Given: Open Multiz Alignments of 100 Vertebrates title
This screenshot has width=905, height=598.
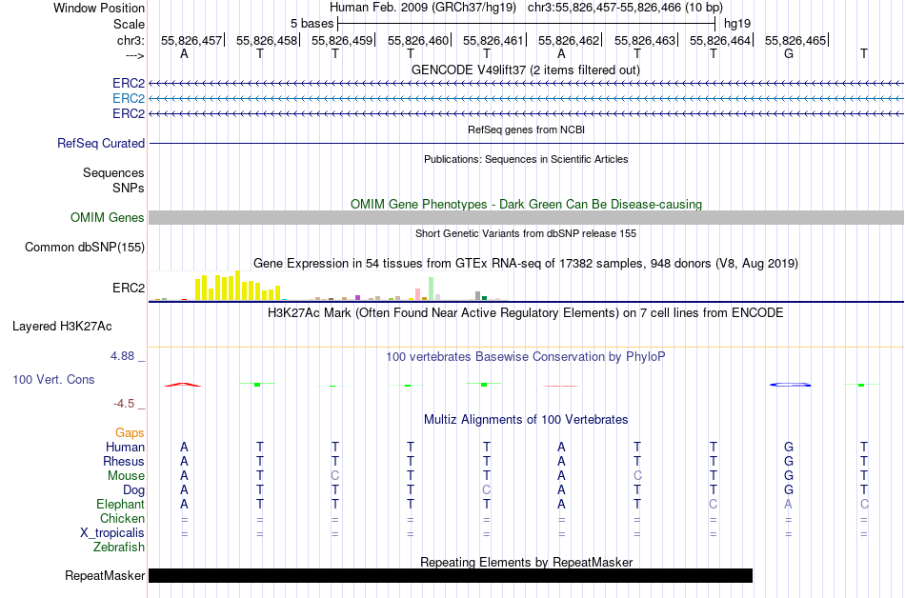Looking at the screenshot, I should [526, 419].
